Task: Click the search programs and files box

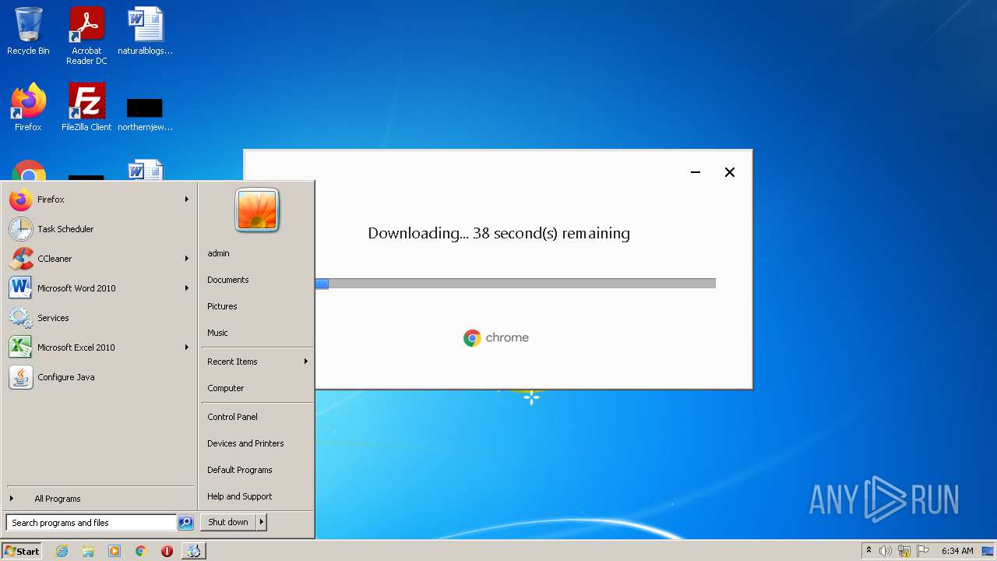Action: [x=91, y=523]
